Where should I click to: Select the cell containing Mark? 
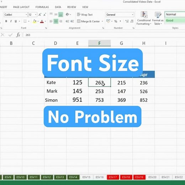[x=55, y=91]
